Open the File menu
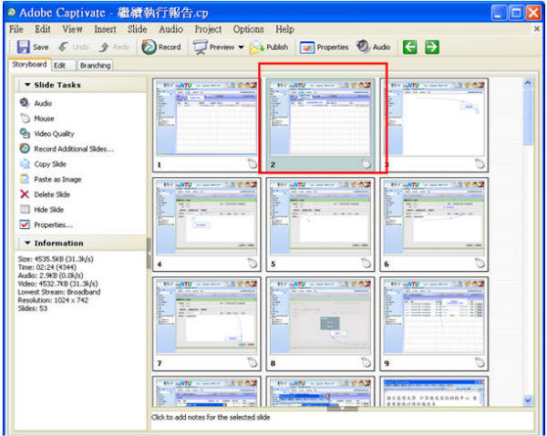Viewport: 547px width, 436px height. (16, 29)
